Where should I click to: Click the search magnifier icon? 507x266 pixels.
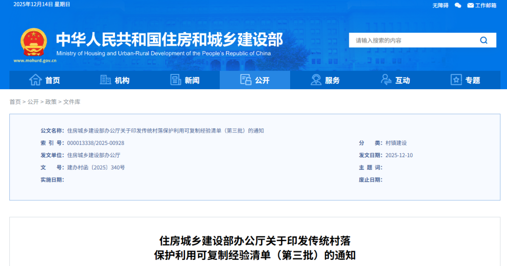484,40
